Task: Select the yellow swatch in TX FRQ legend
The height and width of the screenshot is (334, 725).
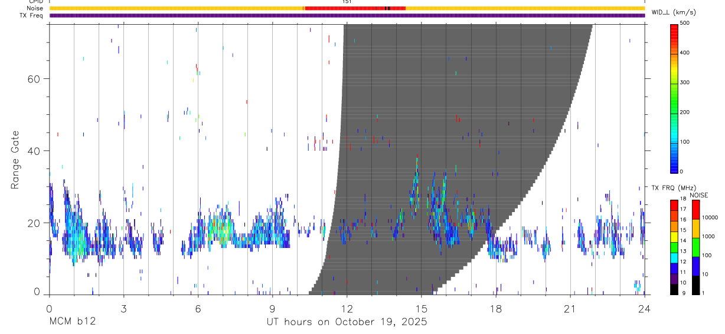Action: pyautogui.click(x=674, y=237)
